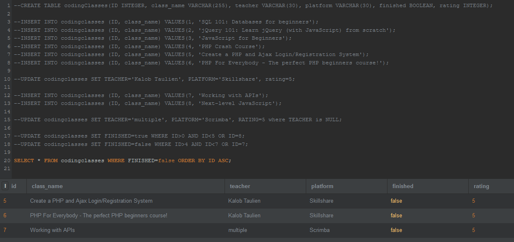Click gutter line number 15
The image size is (514, 242).
click(x=7, y=120)
